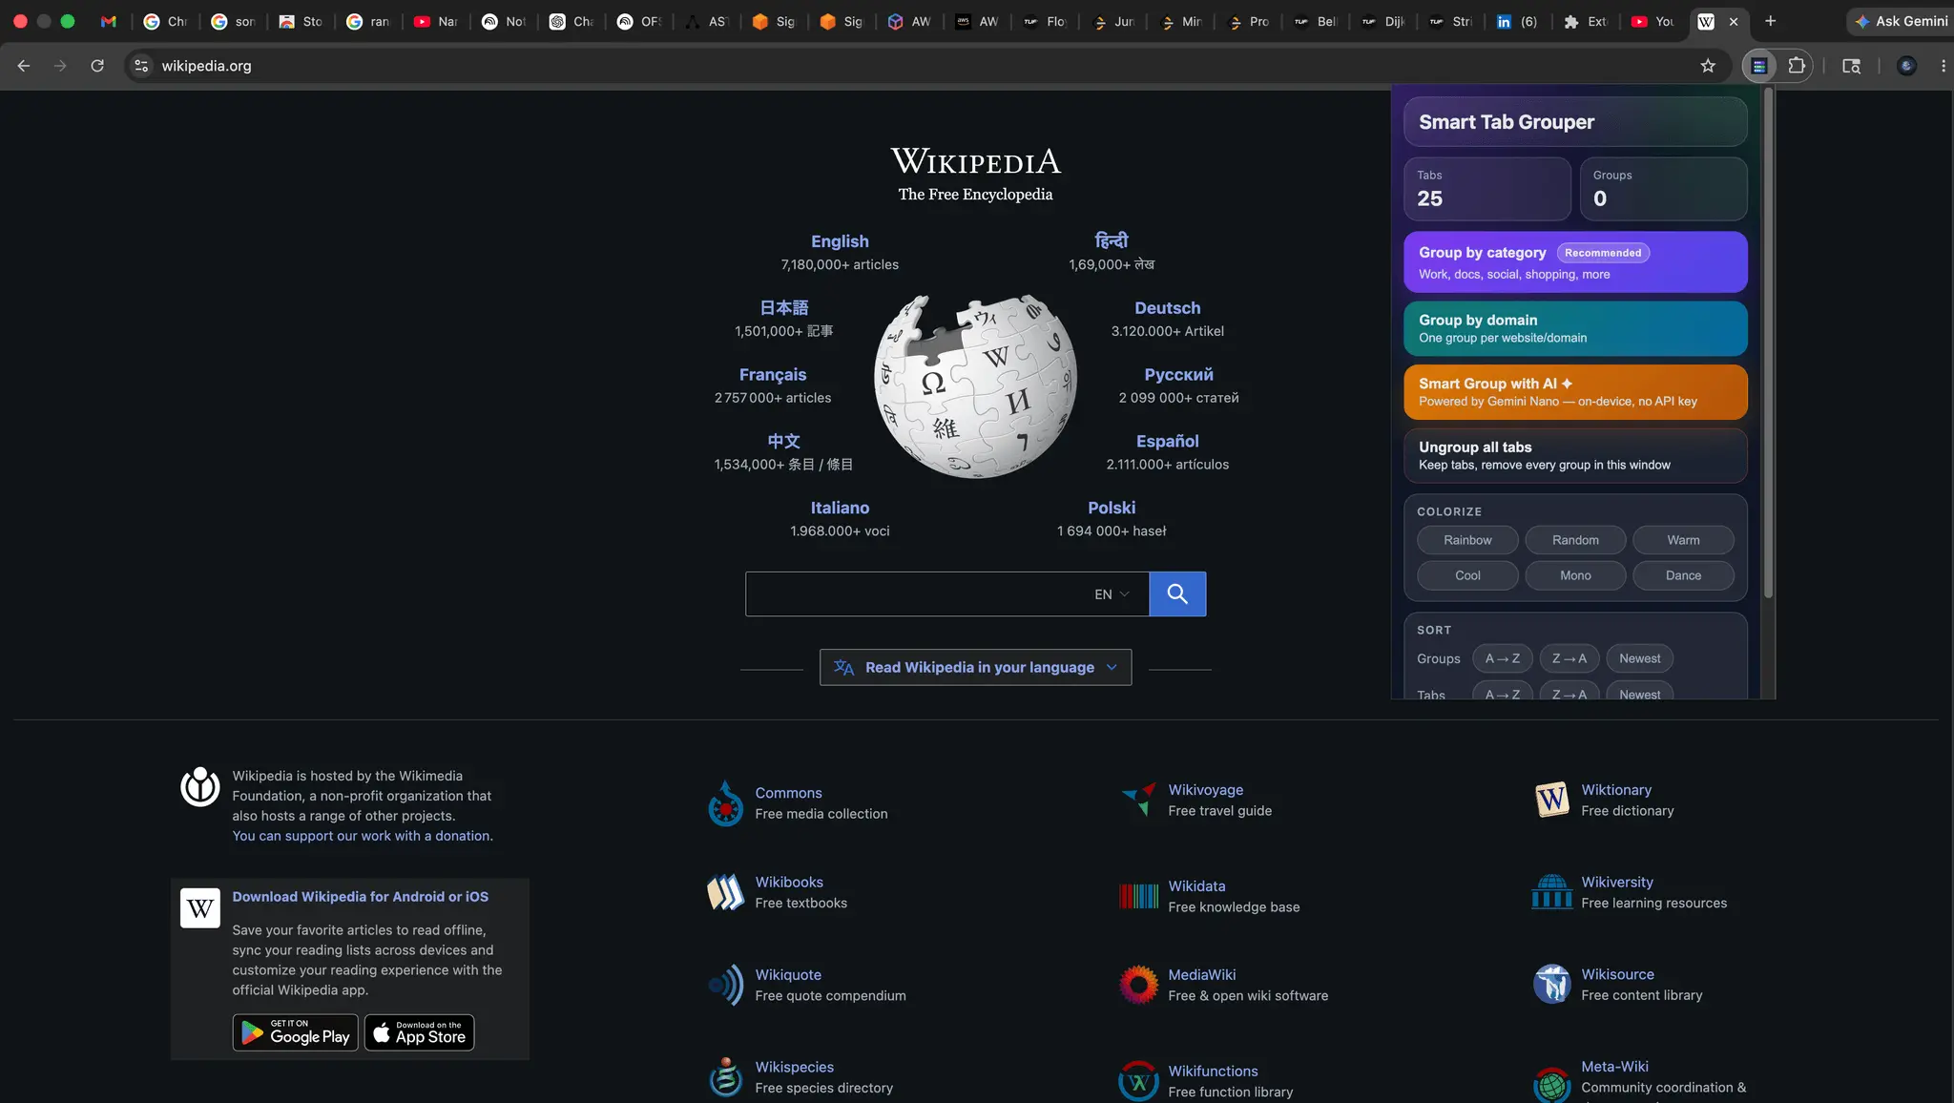
Task: Click the Wikimedia Foundation logo icon
Action: pyautogui.click(x=200, y=786)
